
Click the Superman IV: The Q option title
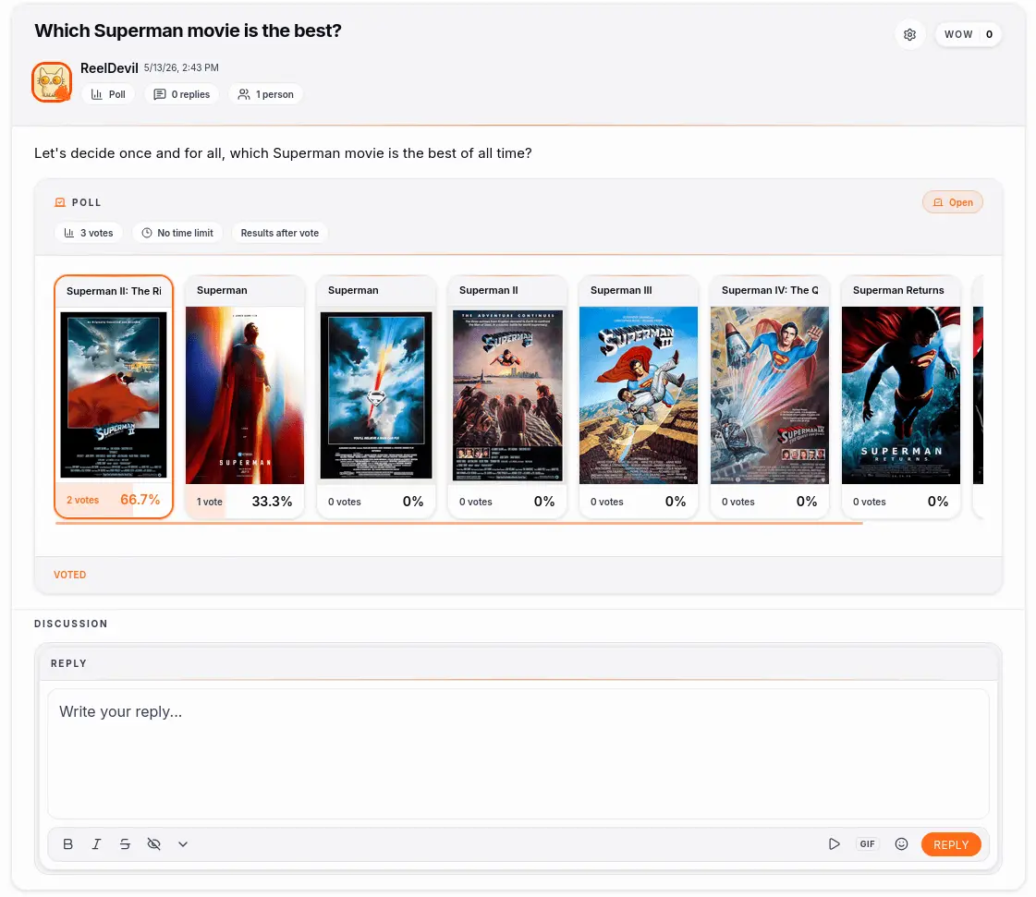[x=770, y=290]
